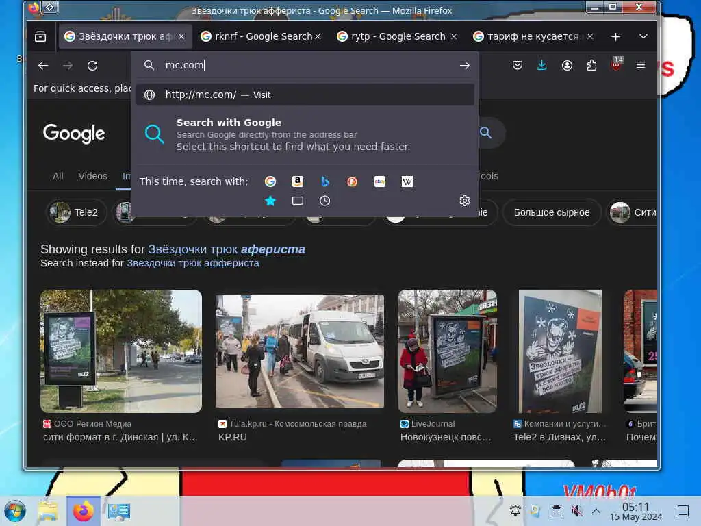Screen dimensions: 701x526
Task: Open the Extensions puzzle icon
Action: tap(591, 66)
